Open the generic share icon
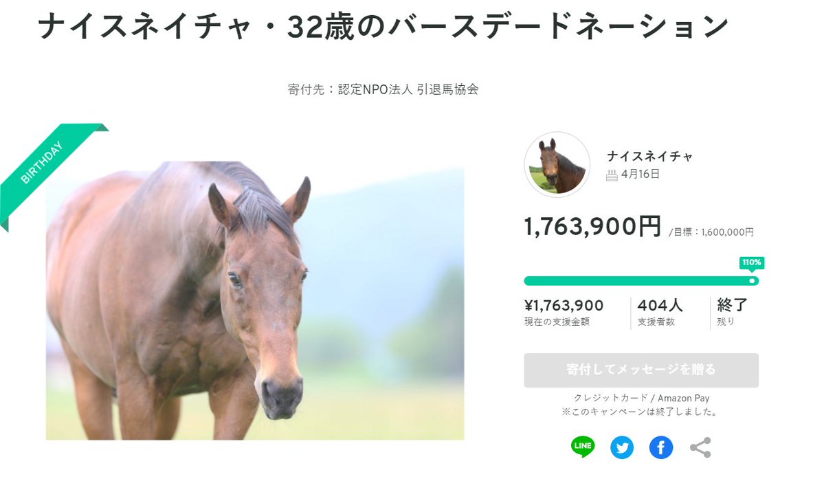Viewport: 824px width, 481px height. (x=700, y=447)
